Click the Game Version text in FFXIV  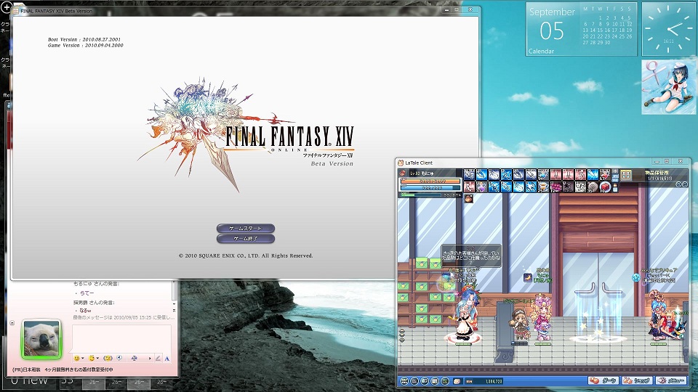[x=86, y=45]
